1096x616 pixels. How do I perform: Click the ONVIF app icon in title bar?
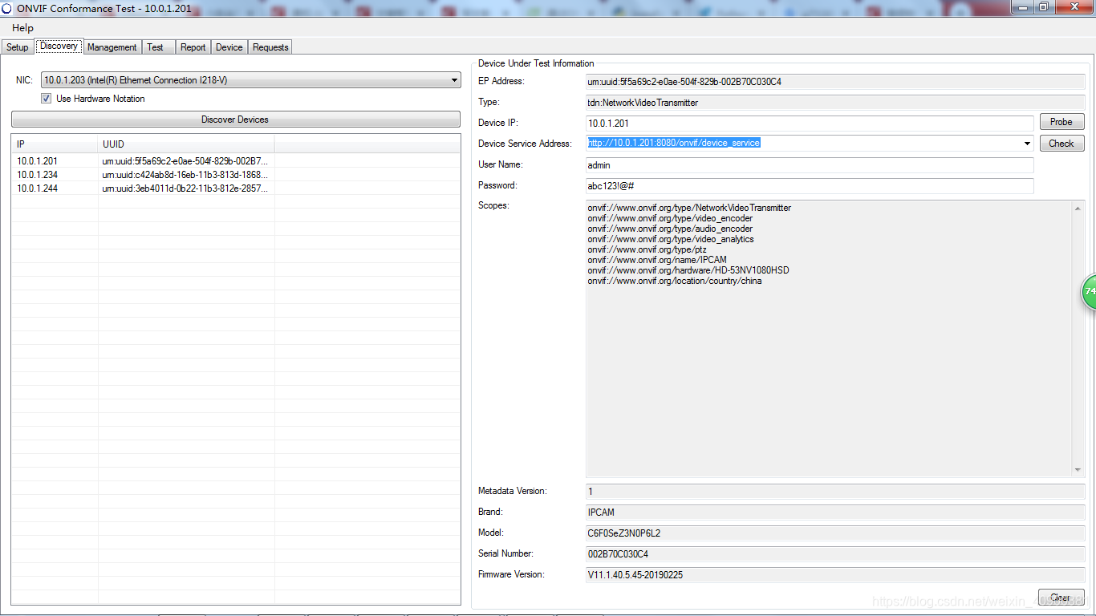click(7, 8)
